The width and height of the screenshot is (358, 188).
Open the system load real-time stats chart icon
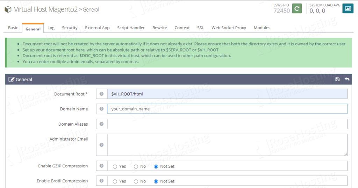[x=348, y=8]
